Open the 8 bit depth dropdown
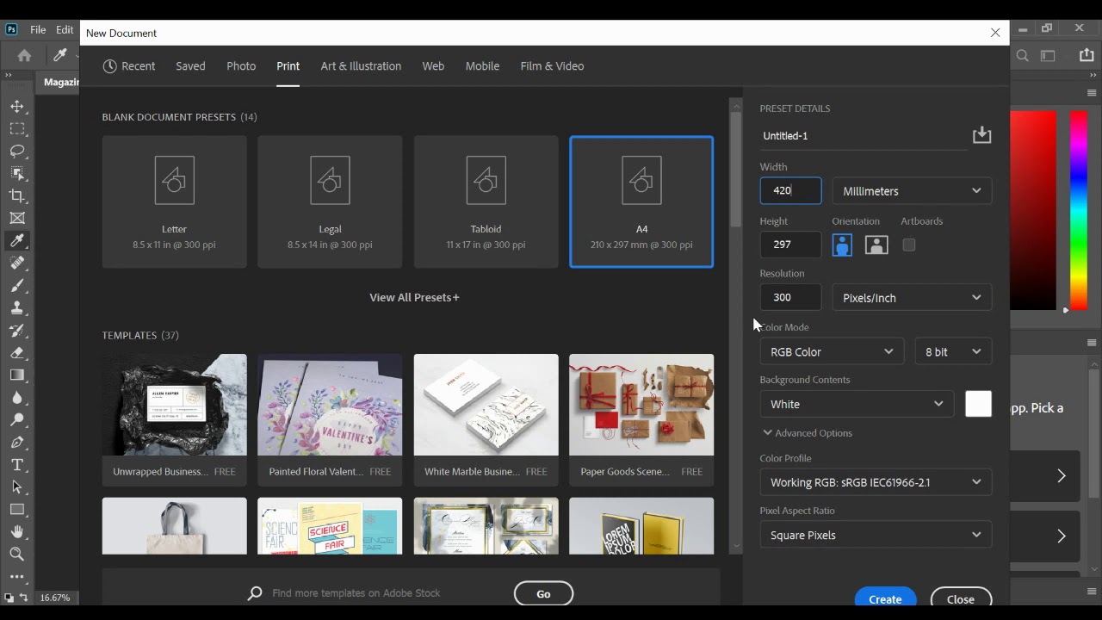 click(953, 351)
